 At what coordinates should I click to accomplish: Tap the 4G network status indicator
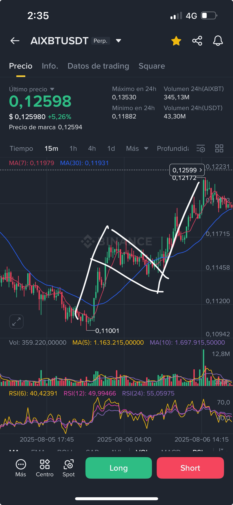point(191,16)
